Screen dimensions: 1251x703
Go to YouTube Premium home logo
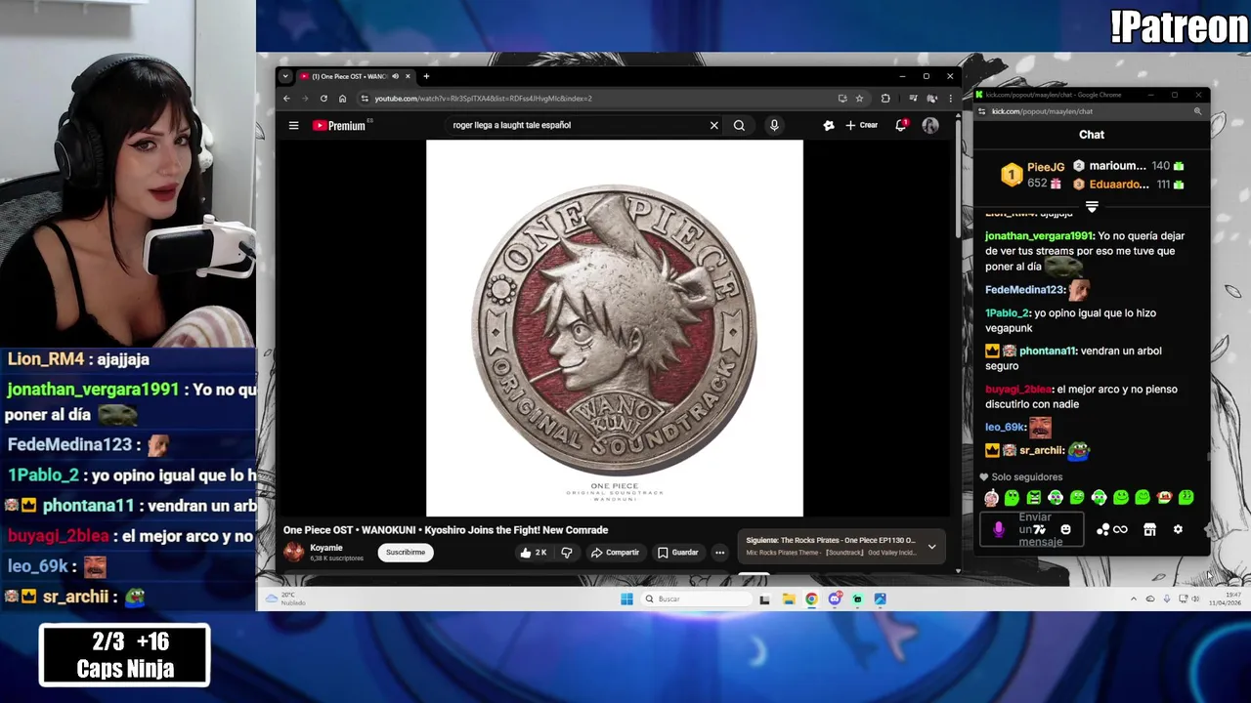coord(339,125)
